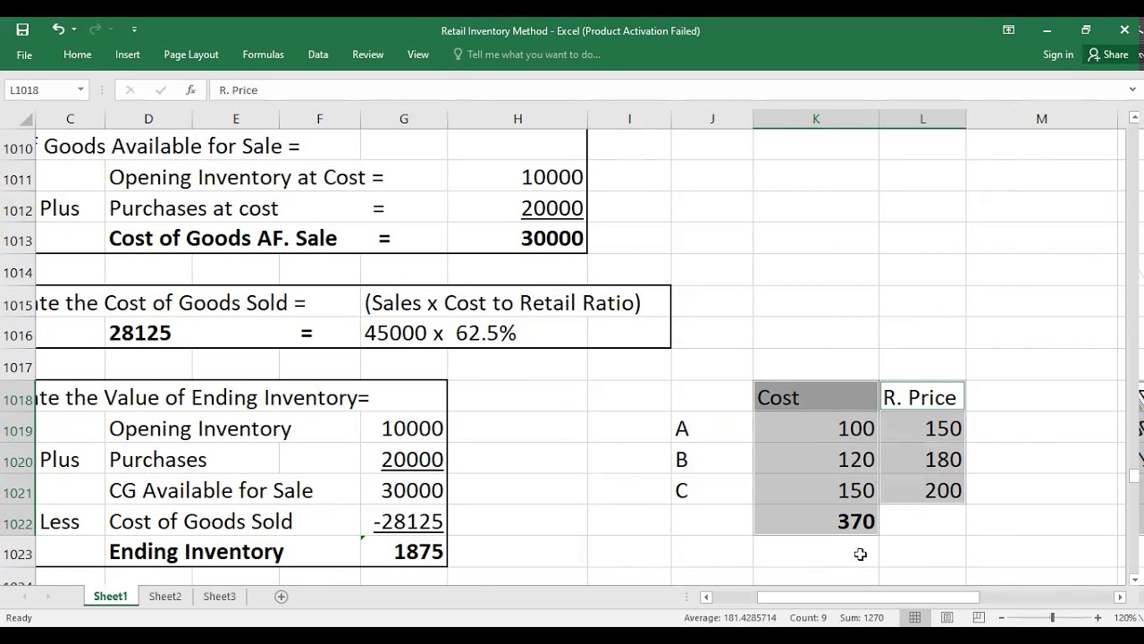Click horizontal scrollbar right arrow

point(1120,597)
